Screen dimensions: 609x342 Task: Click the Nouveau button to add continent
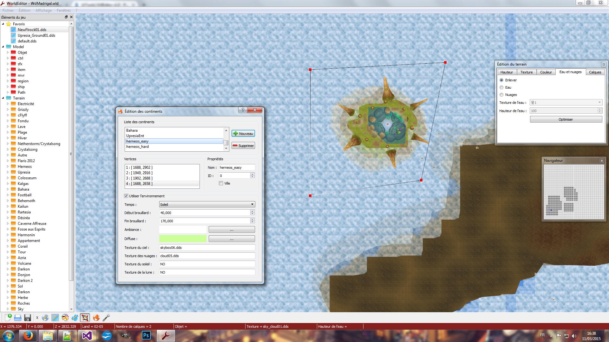click(243, 134)
